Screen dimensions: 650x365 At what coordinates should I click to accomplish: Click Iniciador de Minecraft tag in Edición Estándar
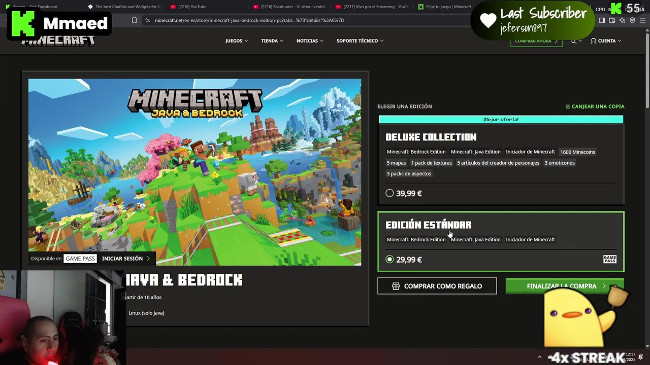point(530,239)
